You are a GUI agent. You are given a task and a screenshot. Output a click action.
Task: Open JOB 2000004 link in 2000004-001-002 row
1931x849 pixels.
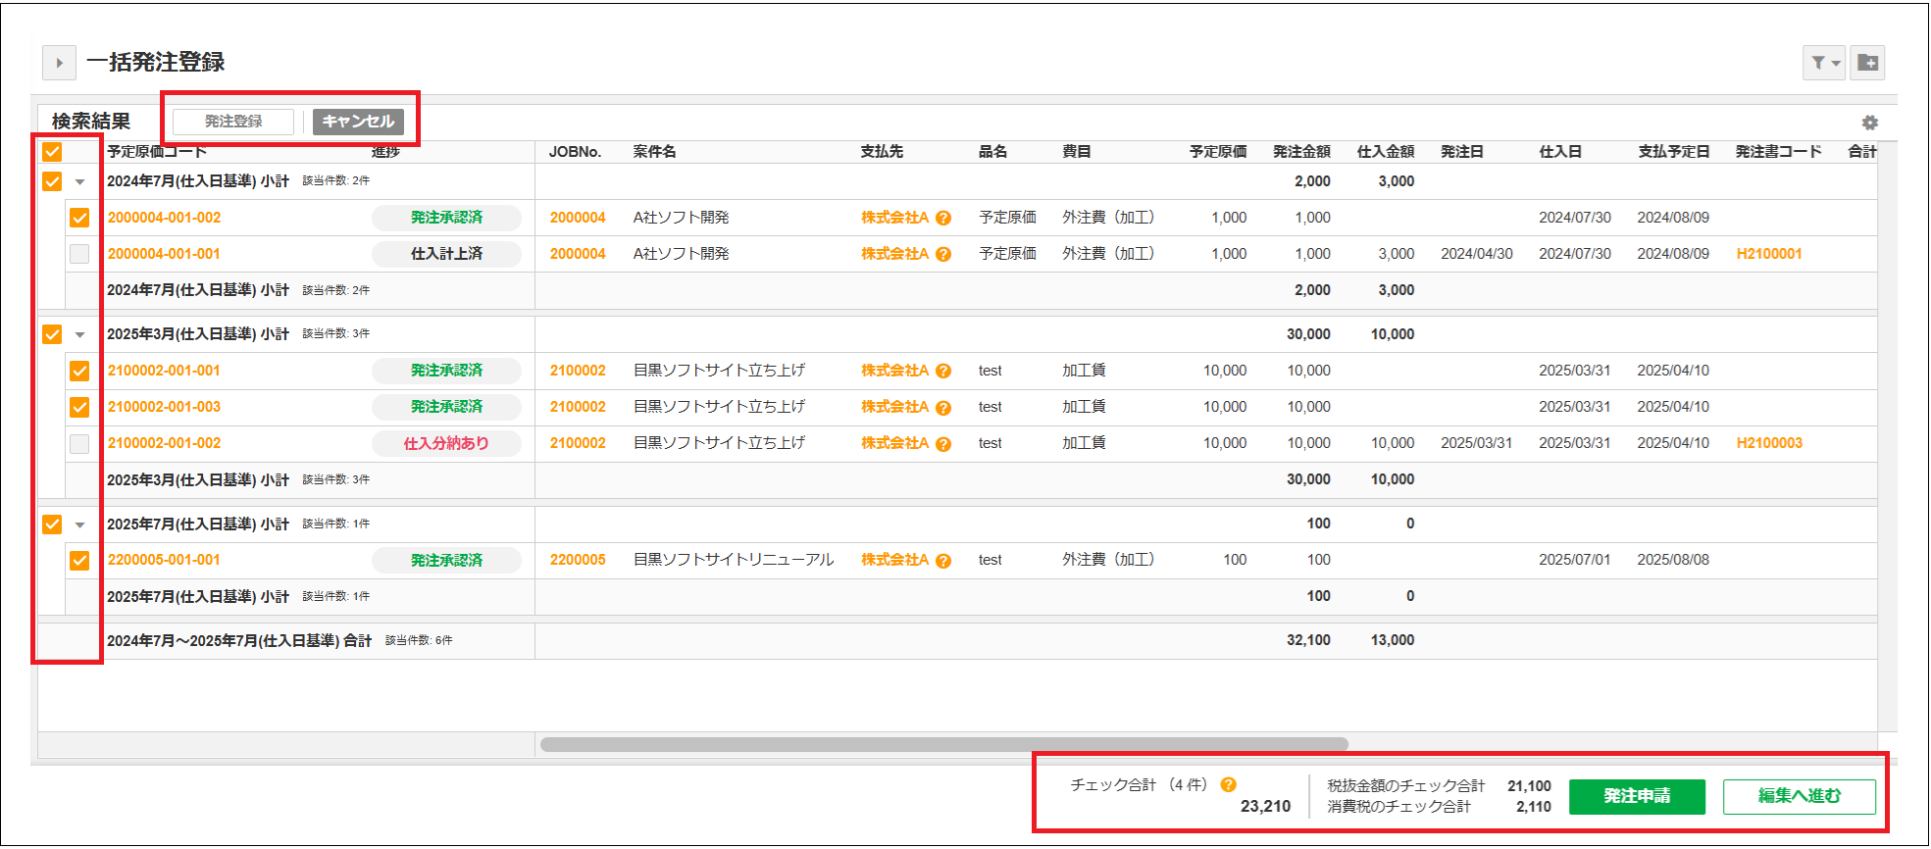coord(578,218)
